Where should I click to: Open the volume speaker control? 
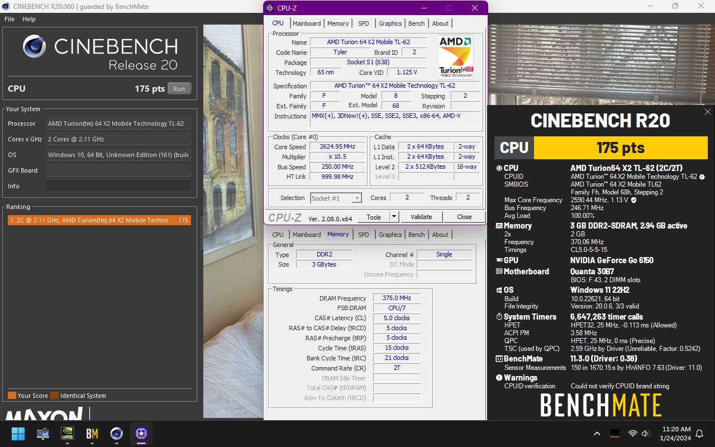646,434
